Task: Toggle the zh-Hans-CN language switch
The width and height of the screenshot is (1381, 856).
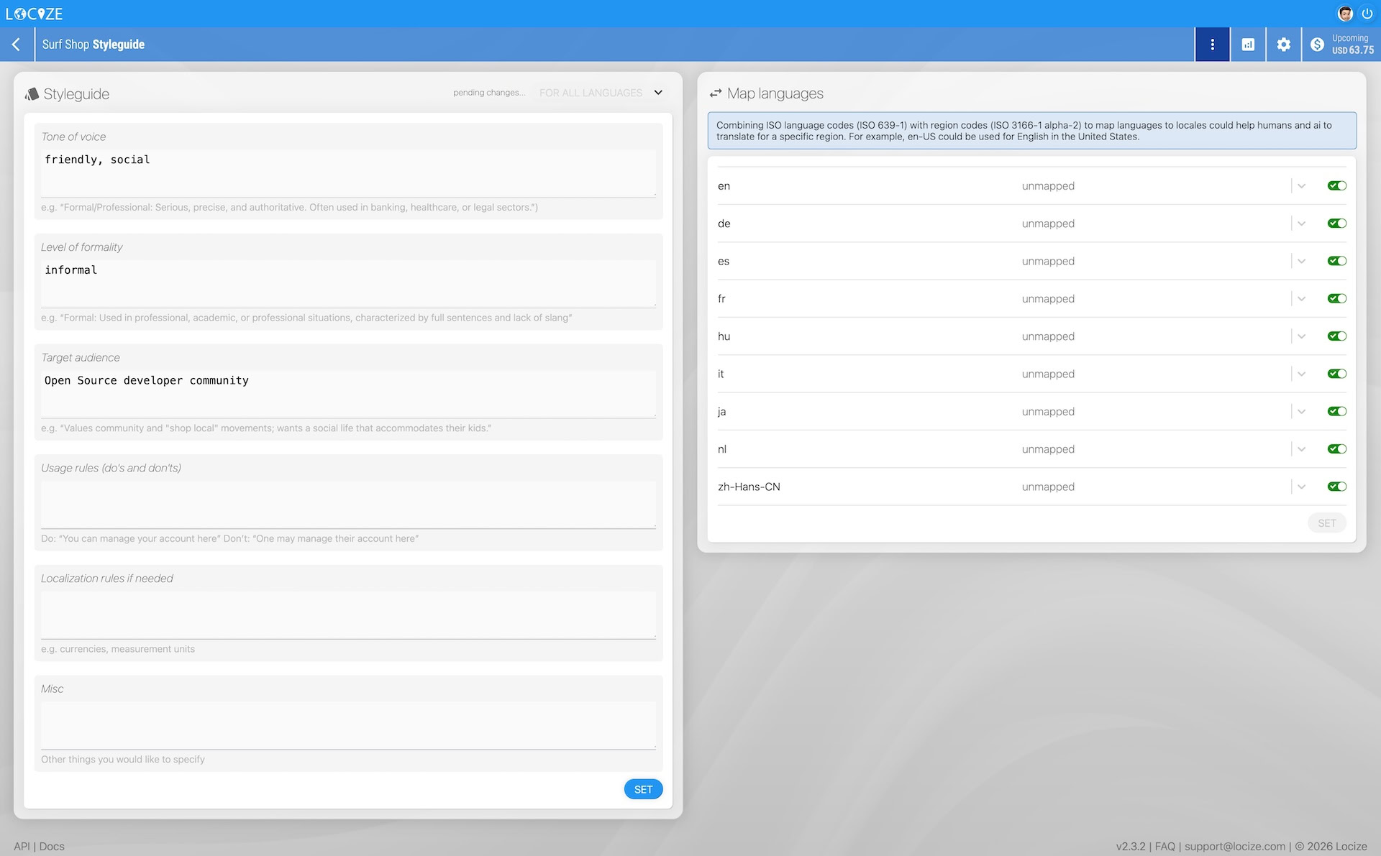Action: [x=1336, y=487]
